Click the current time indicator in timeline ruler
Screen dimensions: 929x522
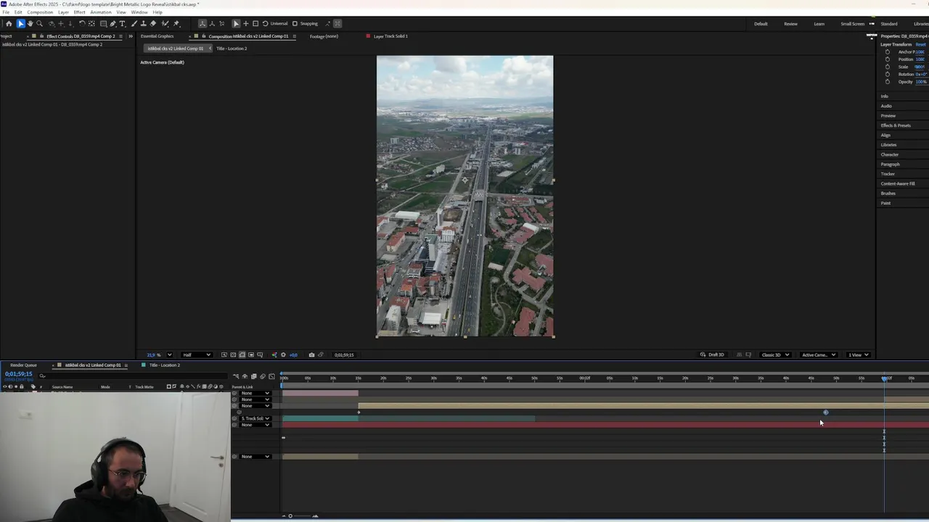point(884,378)
